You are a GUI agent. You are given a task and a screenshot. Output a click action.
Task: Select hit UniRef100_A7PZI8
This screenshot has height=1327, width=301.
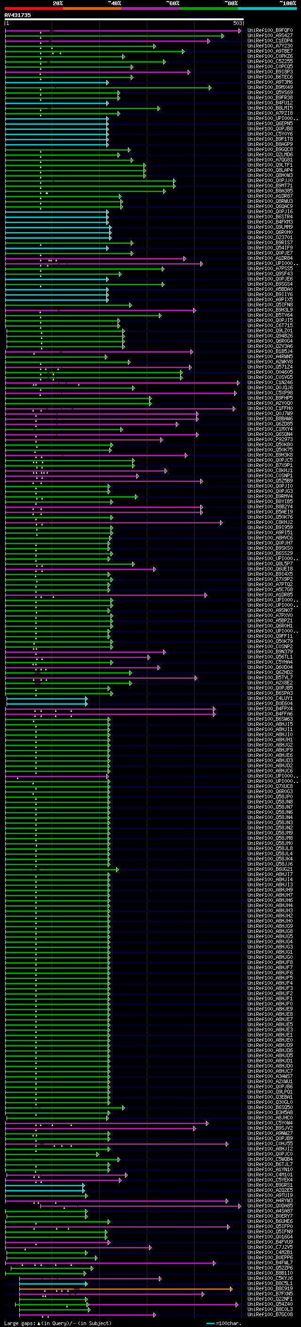click(x=270, y=113)
